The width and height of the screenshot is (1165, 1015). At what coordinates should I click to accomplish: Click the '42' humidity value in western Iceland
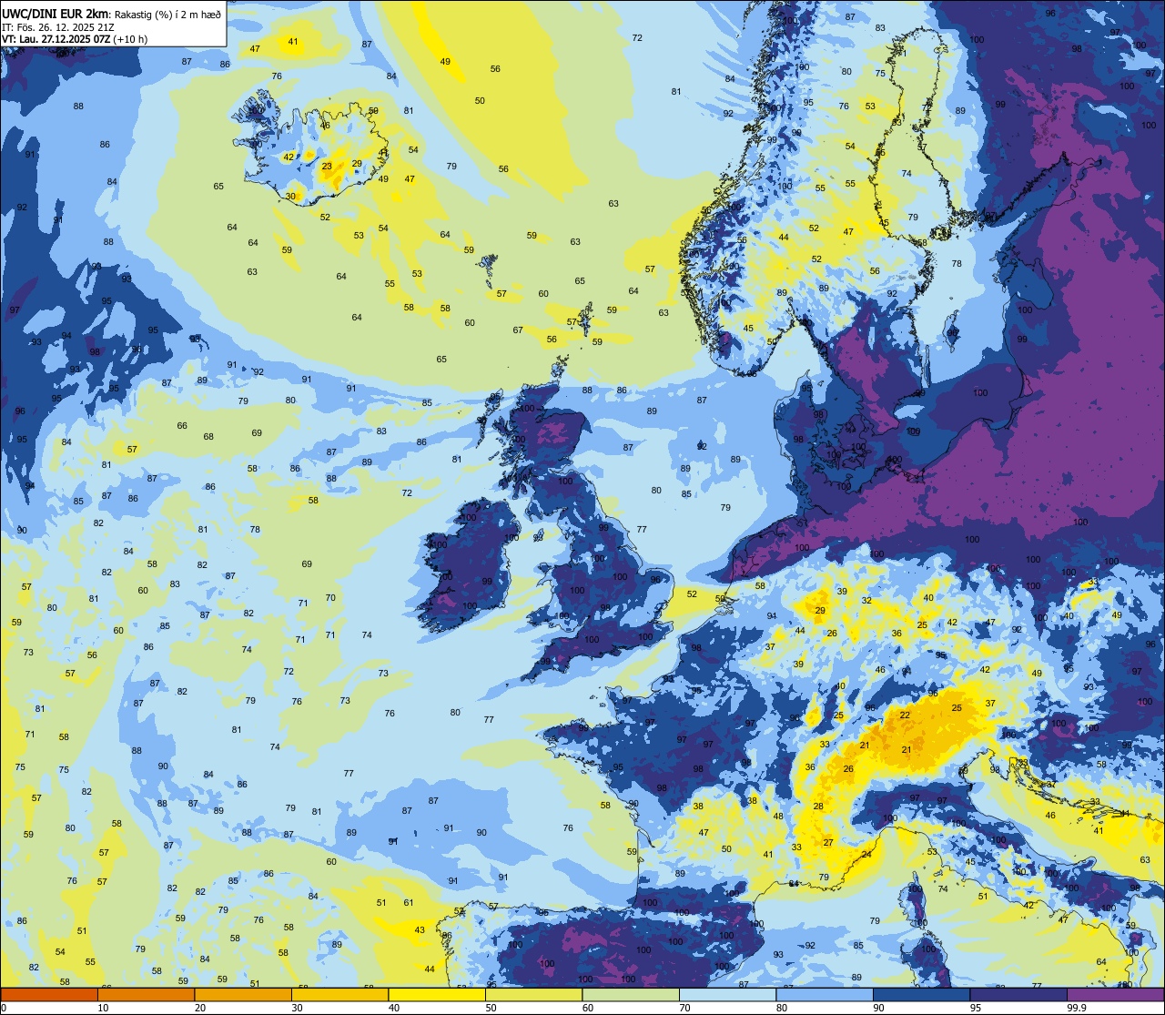[289, 157]
